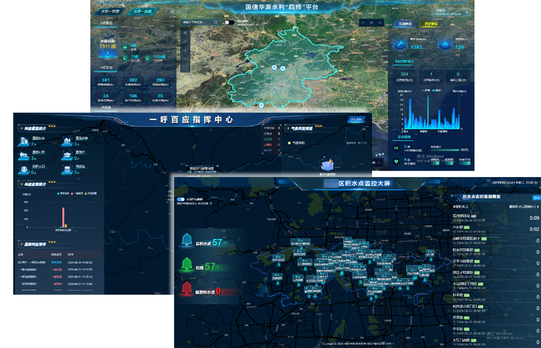This screenshot has height=348, width=541.
Task: Click the 覆盖乡镇 town icon in command center
Action: (x=67, y=141)
